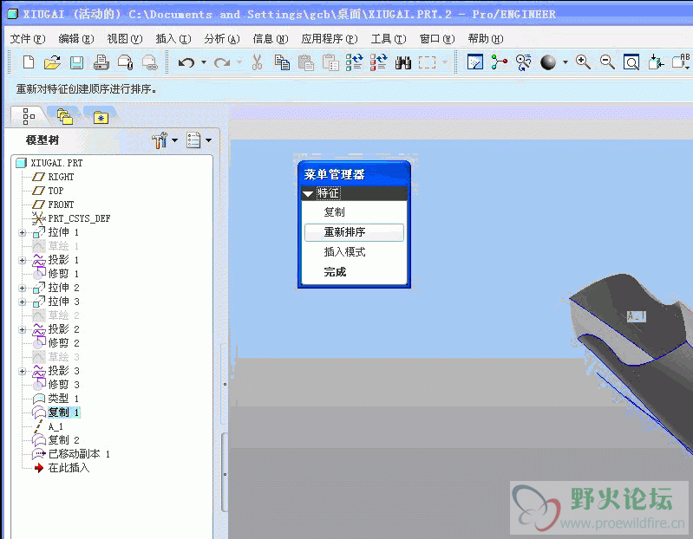Select 复制 2 feature in tree
The height and width of the screenshot is (539, 693).
point(63,440)
